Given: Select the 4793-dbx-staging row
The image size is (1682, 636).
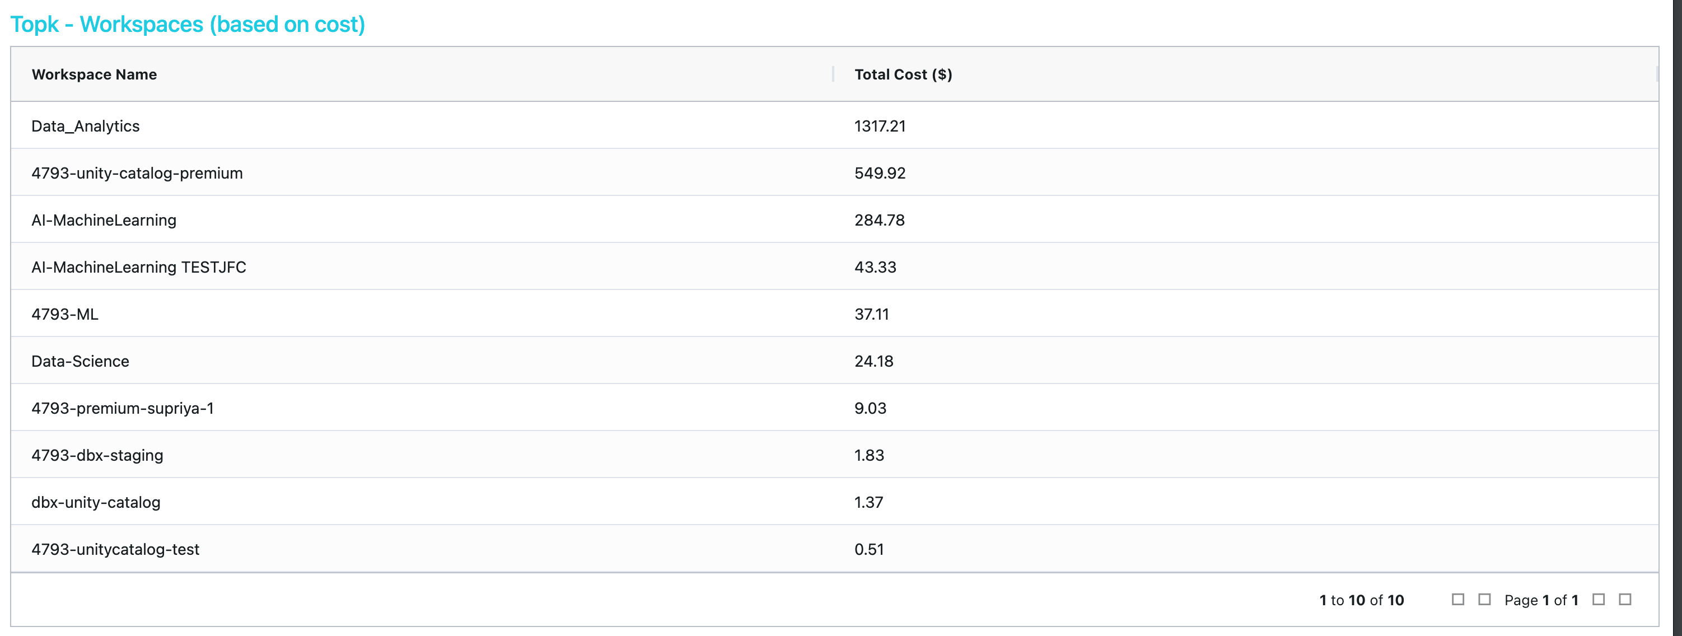Looking at the screenshot, I should [97, 455].
